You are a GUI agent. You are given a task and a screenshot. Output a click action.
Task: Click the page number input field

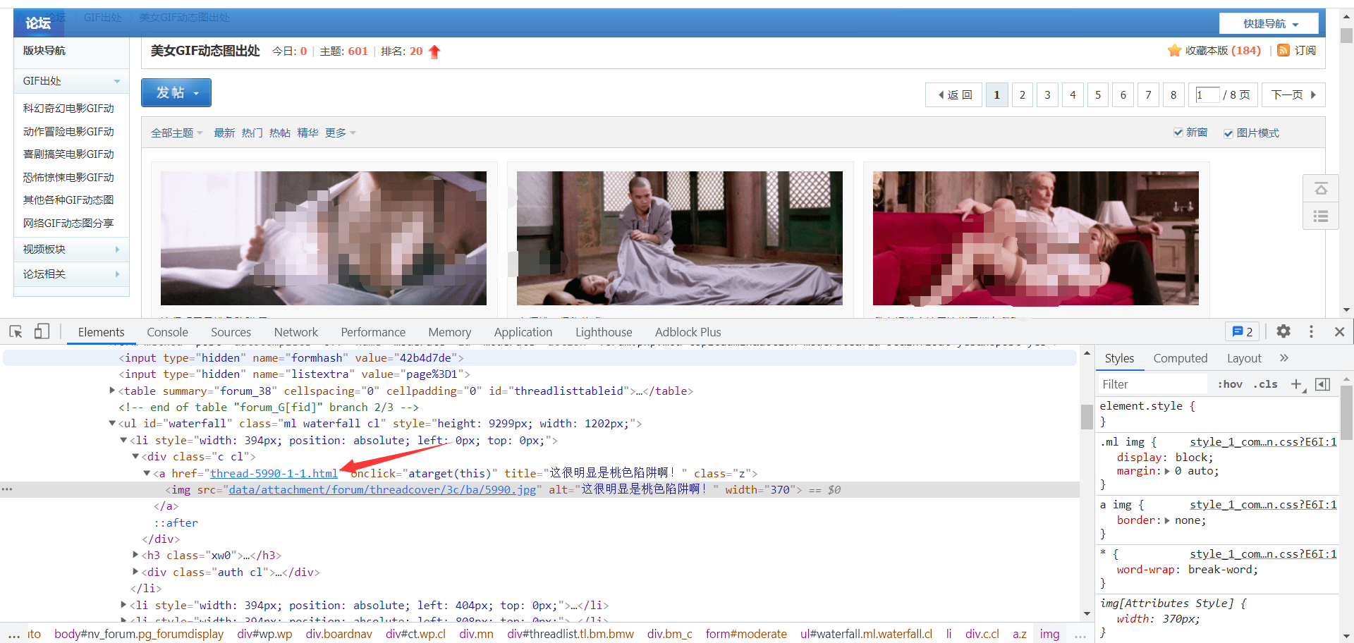tap(1207, 94)
